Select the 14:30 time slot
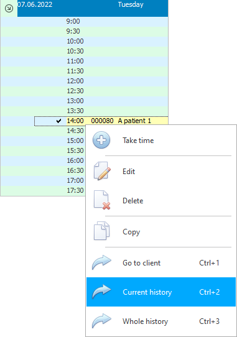 pyautogui.click(x=43, y=131)
